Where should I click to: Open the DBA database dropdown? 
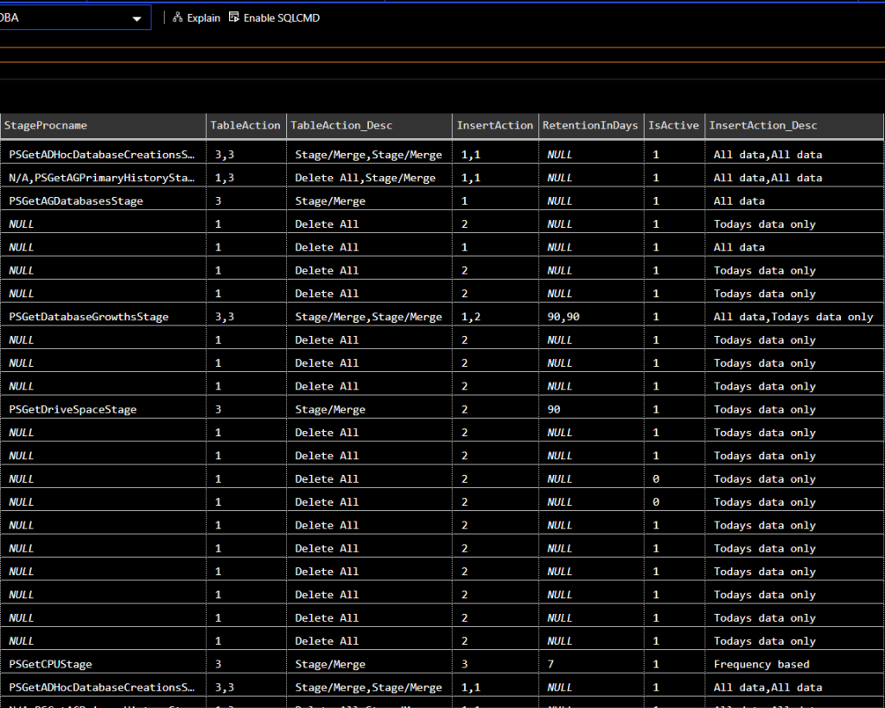tap(136, 18)
